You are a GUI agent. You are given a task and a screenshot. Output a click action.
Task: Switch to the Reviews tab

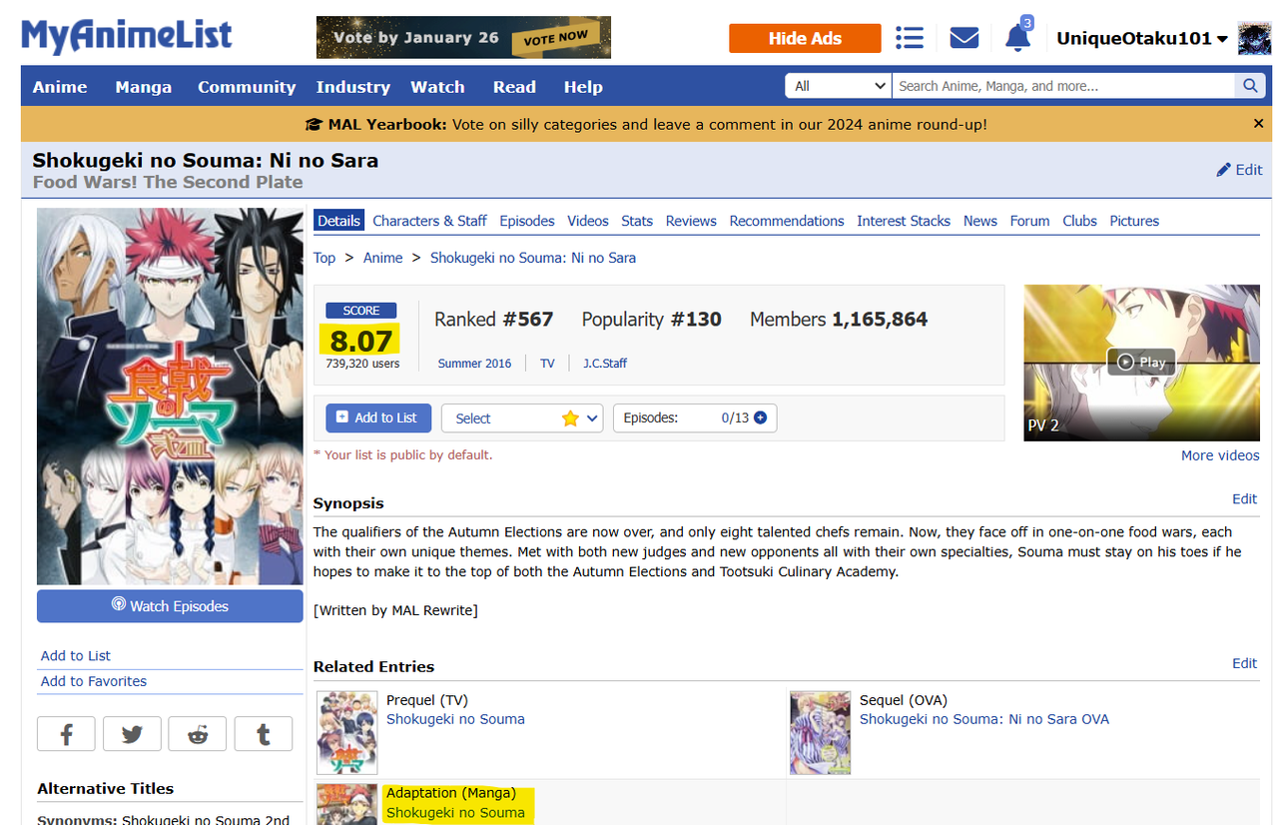pos(691,221)
